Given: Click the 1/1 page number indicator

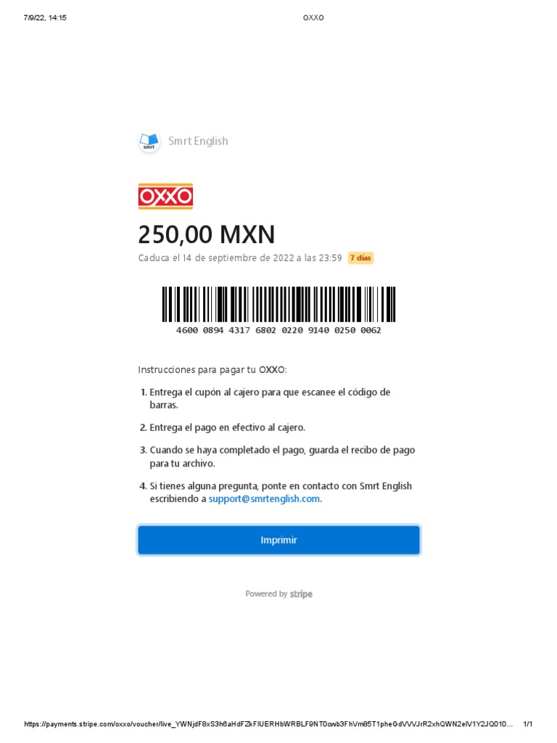Looking at the screenshot, I should (x=528, y=724).
